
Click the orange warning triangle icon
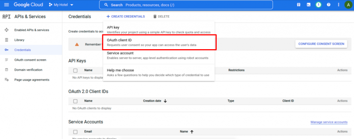(77, 44)
